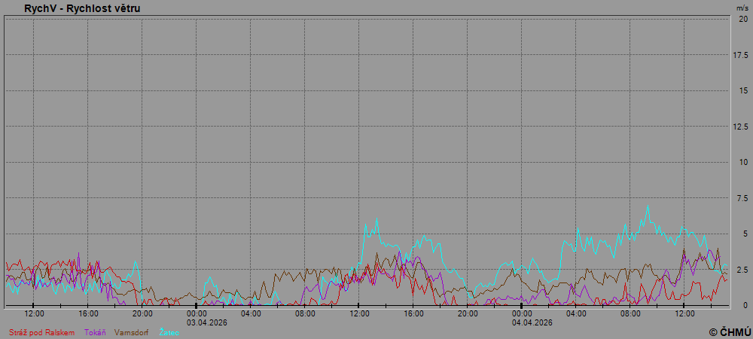
Task: Select the Tokáň legend entry
Action: point(95,332)
